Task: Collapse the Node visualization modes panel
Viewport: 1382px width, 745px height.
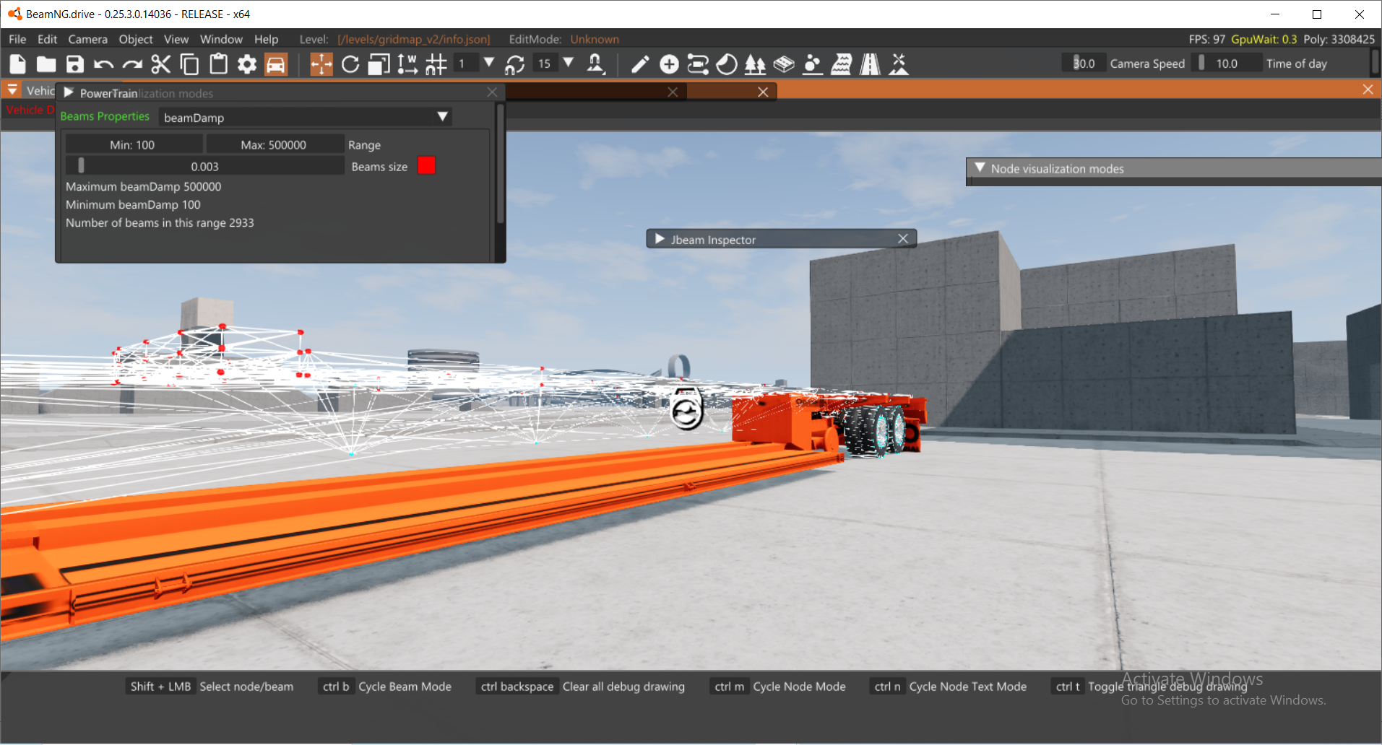Action: coord(980,168)
